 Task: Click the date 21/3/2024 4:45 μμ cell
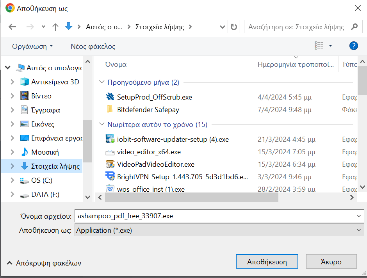tap(287, 139)
